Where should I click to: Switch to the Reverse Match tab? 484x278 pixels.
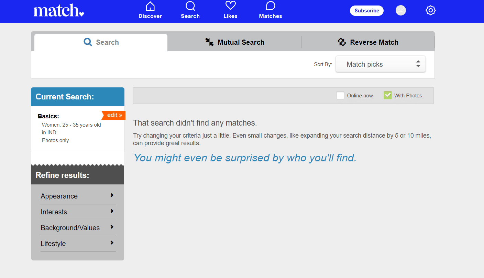(x=368, y=42)
